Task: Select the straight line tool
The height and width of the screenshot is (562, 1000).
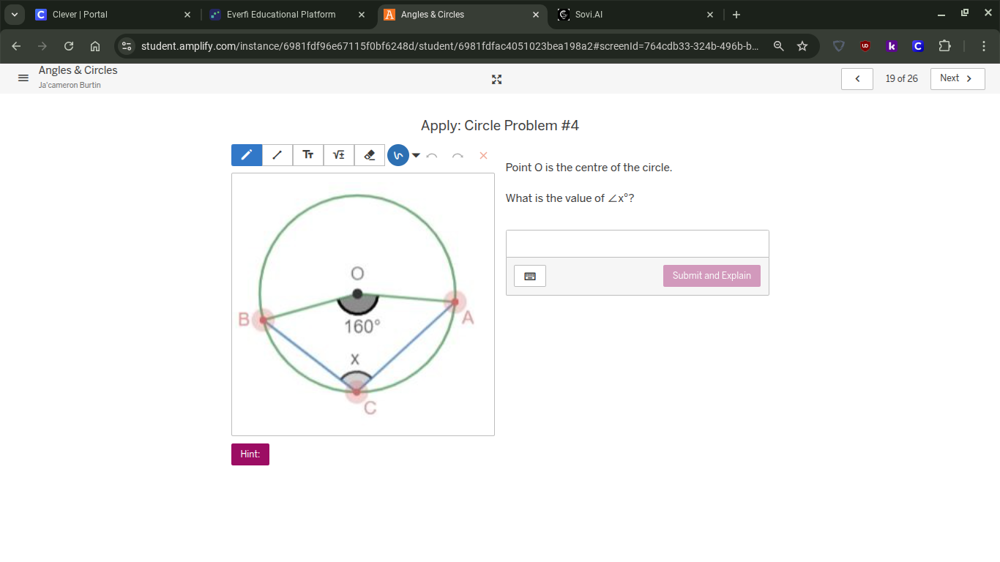Action: 277,154
